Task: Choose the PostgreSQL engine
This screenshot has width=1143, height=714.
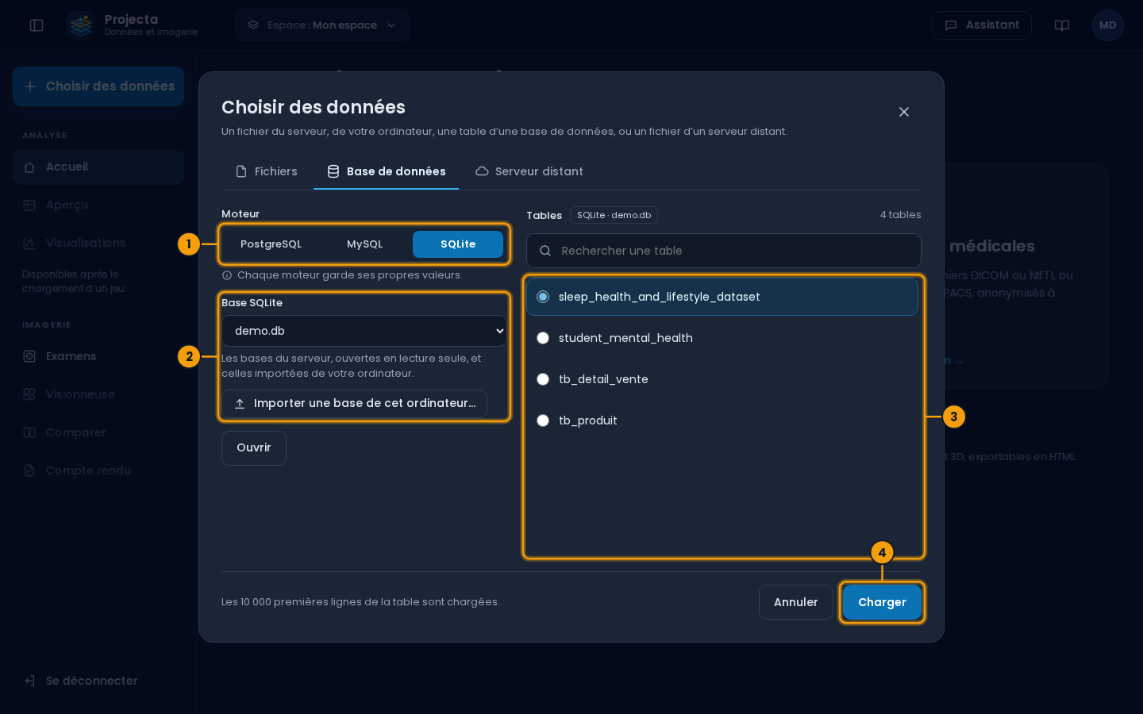Action: coord(271,244)
